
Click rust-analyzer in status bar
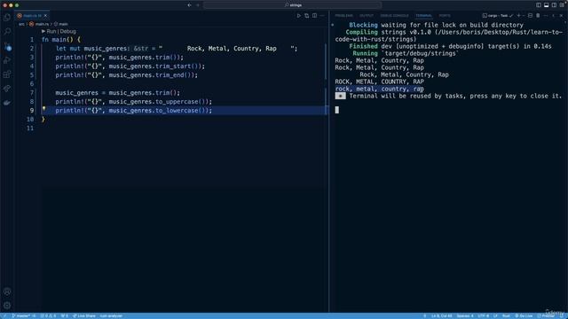(x=111, y=315)
